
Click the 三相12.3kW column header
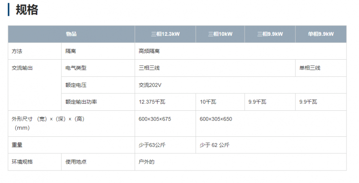[x=165, y=34]
